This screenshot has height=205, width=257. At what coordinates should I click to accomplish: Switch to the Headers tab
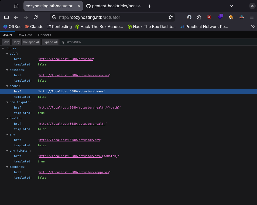[44, 35]
